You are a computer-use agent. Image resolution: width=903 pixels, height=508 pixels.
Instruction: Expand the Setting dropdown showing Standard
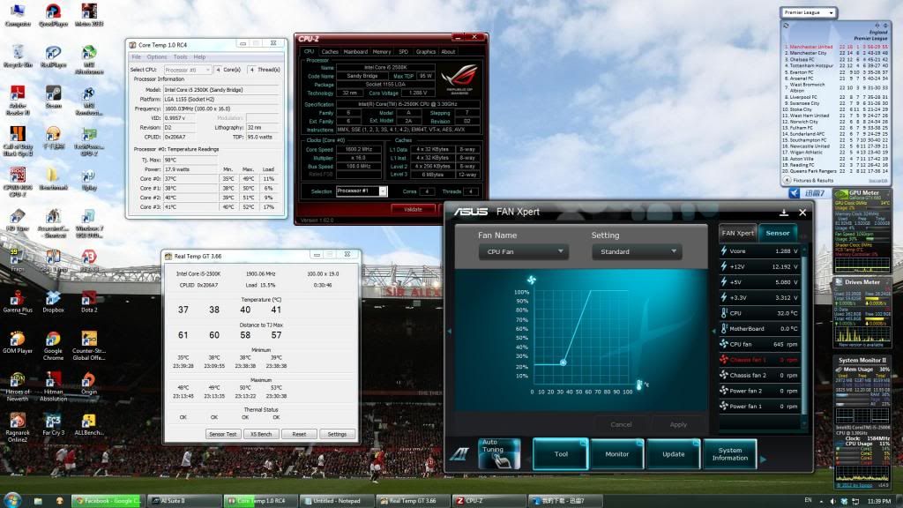point(636,252)
